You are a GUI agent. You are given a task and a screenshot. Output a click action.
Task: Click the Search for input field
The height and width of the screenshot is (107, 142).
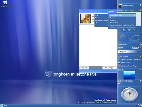129,52
